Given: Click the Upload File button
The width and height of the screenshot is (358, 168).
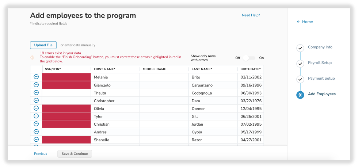Looking at the screenshot, I should (x=43, y=45).
